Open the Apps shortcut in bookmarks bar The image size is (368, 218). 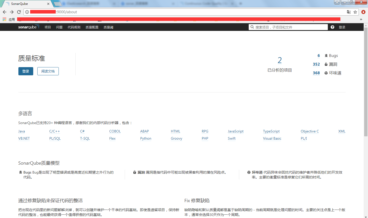pyautogui.click(x=9, y=19)
